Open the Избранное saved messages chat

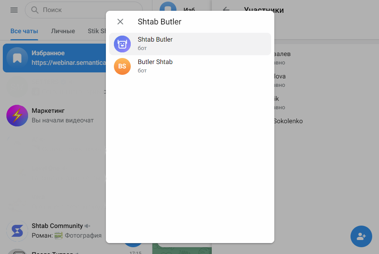55,58
